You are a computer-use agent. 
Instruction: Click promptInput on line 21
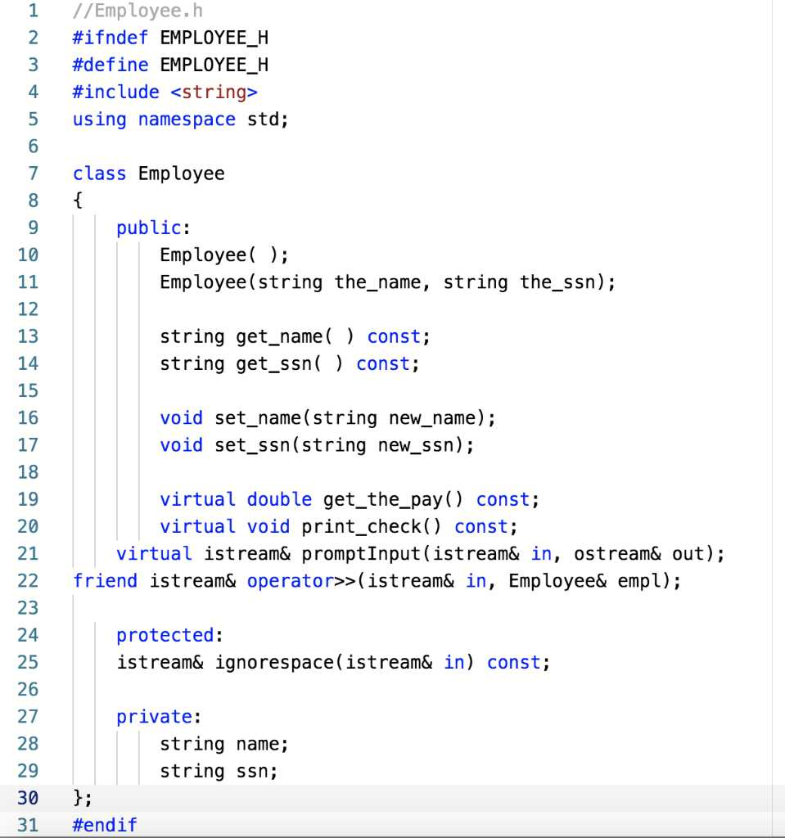pos(362,554)
